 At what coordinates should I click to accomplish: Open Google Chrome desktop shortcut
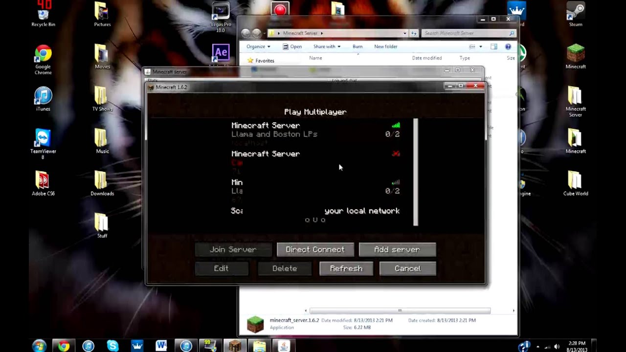point(43,60)
